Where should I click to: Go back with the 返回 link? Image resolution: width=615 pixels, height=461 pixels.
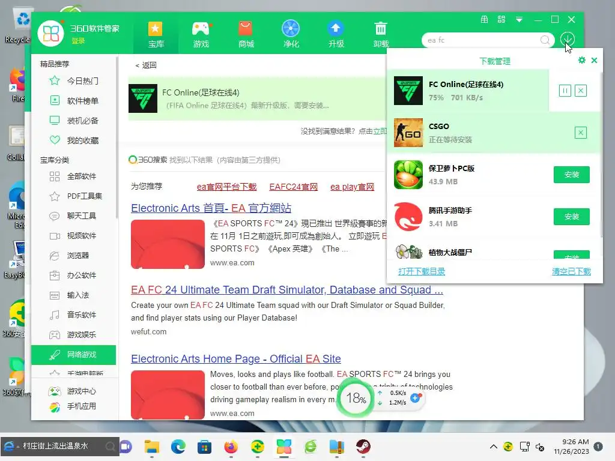146,65
